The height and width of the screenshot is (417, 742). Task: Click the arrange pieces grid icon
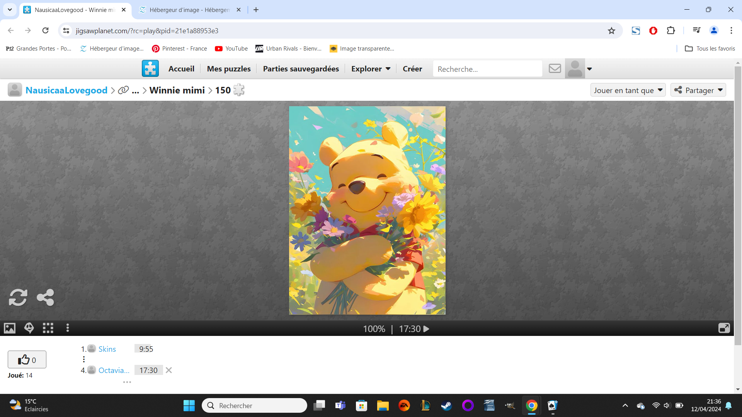tap(48, 328)
